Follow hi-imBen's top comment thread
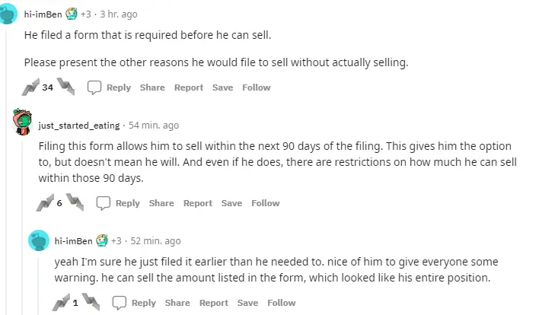Viewport: 539px width, 315px height. click(257, 87)
